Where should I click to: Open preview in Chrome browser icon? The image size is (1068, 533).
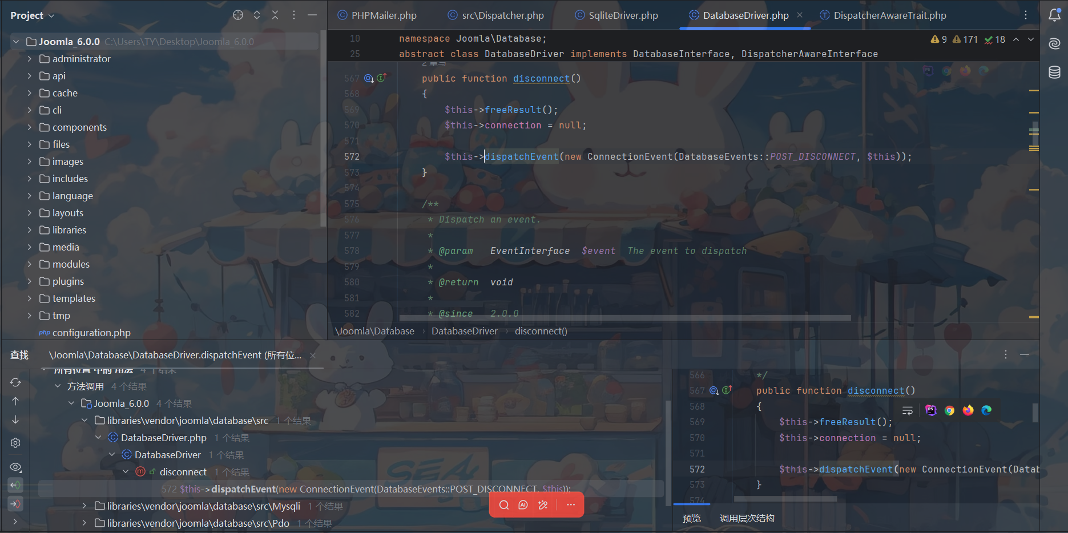pyautogui.click(x=949, y=410)
